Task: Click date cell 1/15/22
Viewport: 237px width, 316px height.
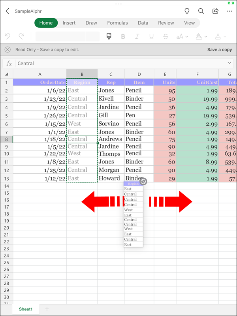Action: [x=40, y=124]
